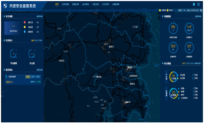Toggle the 处置点 checkbox
This screenshot has width=204, height=124.
(x=160, y=10)
